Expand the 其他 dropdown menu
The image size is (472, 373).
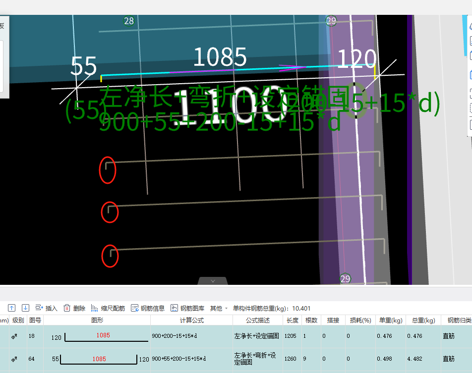click(219, 308)
